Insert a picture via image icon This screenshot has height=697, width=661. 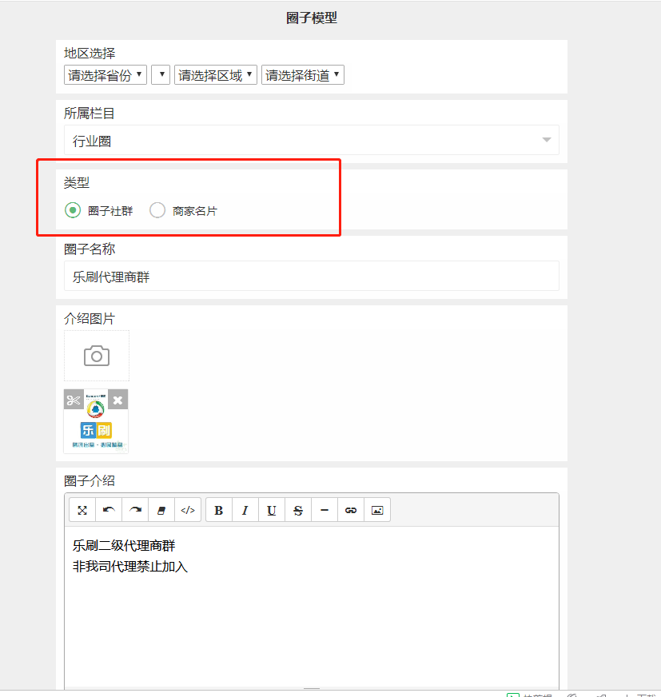coord(377,510)
